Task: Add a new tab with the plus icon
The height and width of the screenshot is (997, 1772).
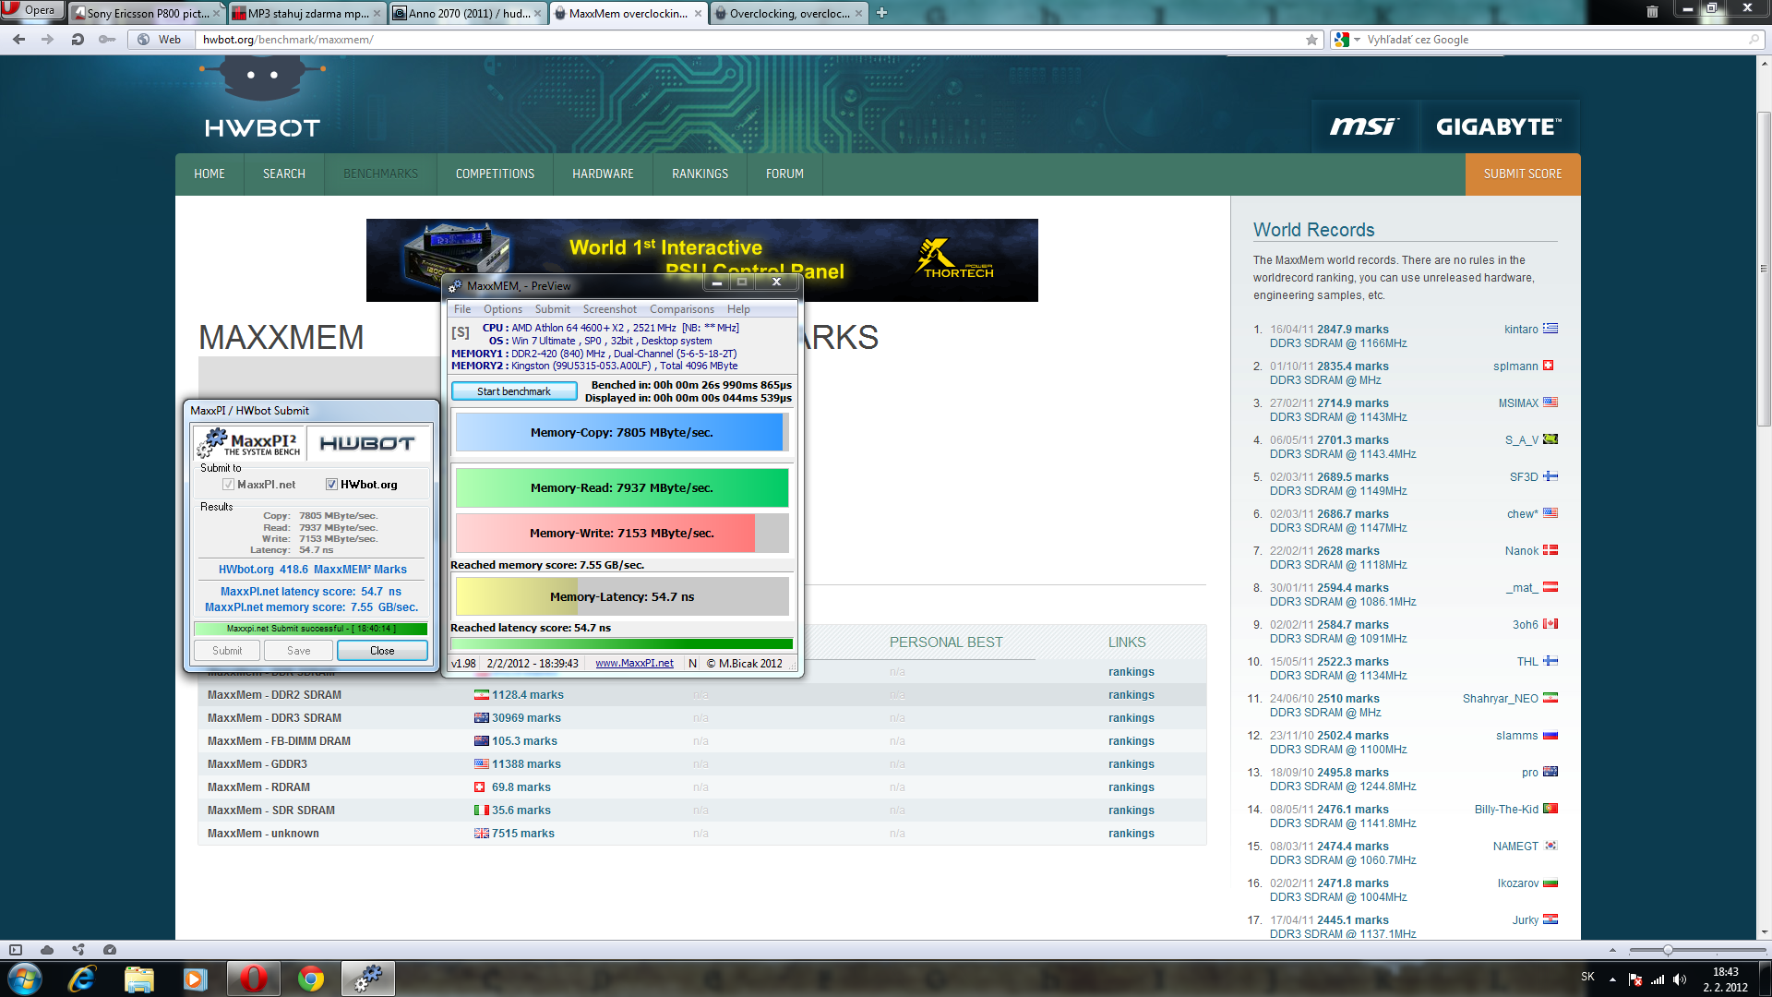Action: 881,13
